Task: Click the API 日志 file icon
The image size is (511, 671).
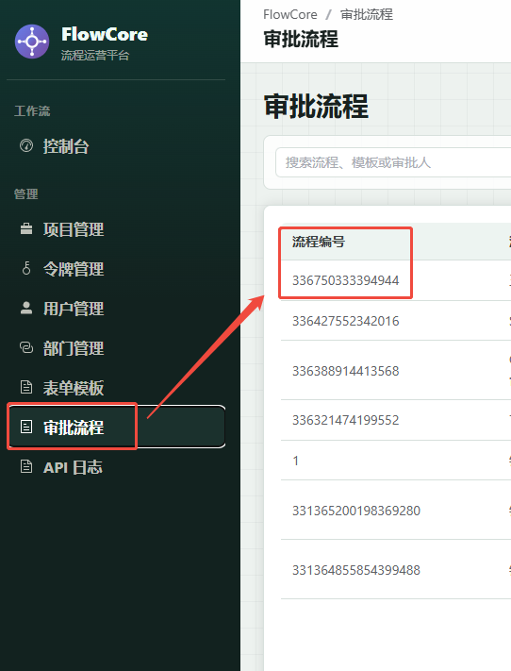Action: click(x=26, y=466)
